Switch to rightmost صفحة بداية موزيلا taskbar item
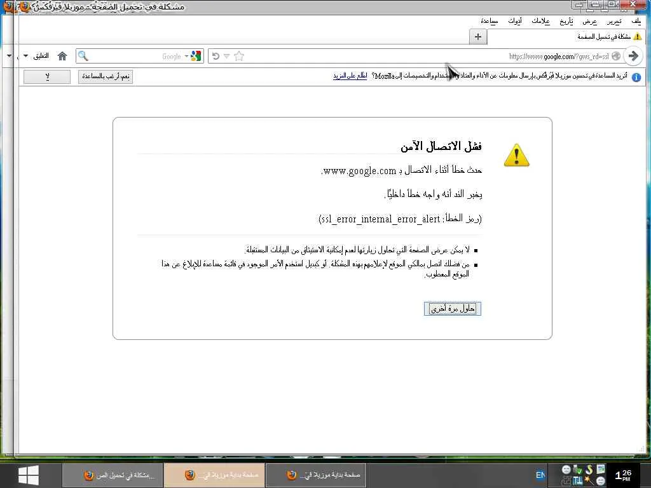651x488 pixels. point(316,475)
